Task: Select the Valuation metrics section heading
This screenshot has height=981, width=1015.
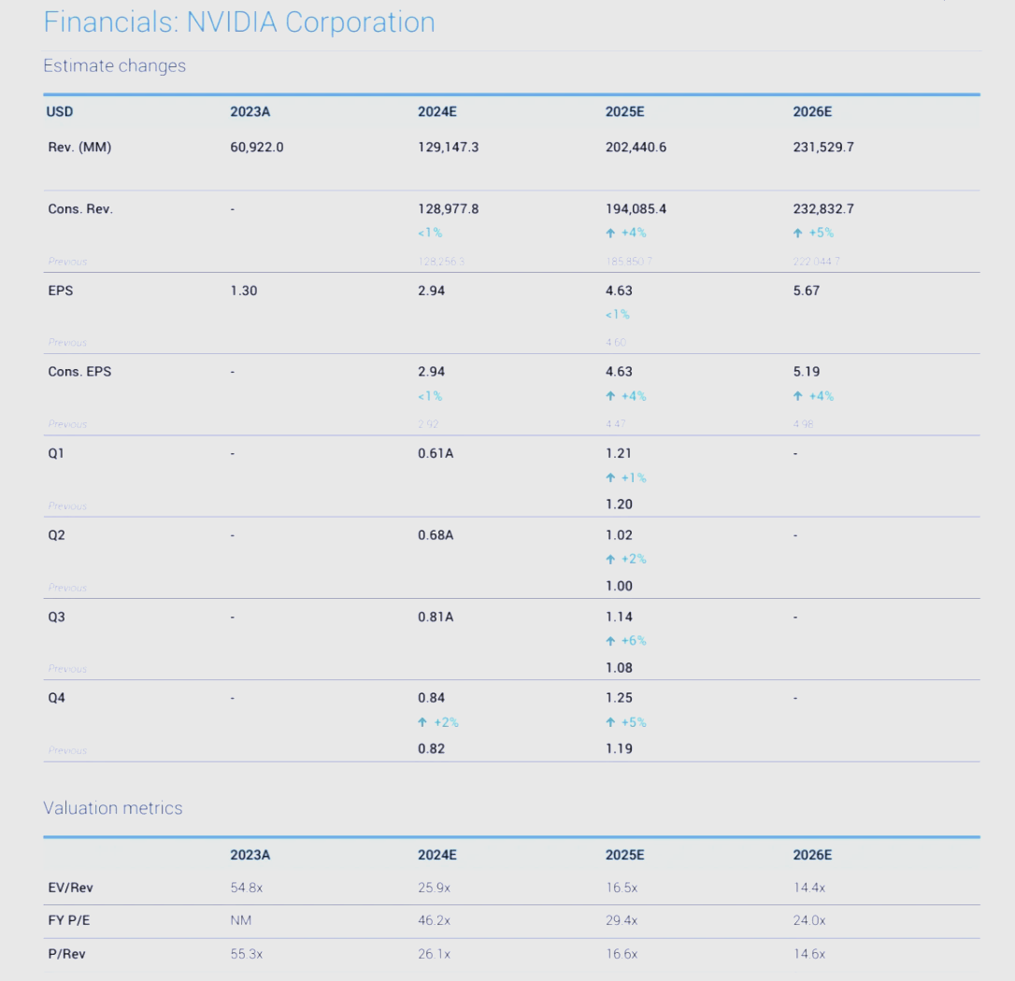Action: click(x=113, y=808)
